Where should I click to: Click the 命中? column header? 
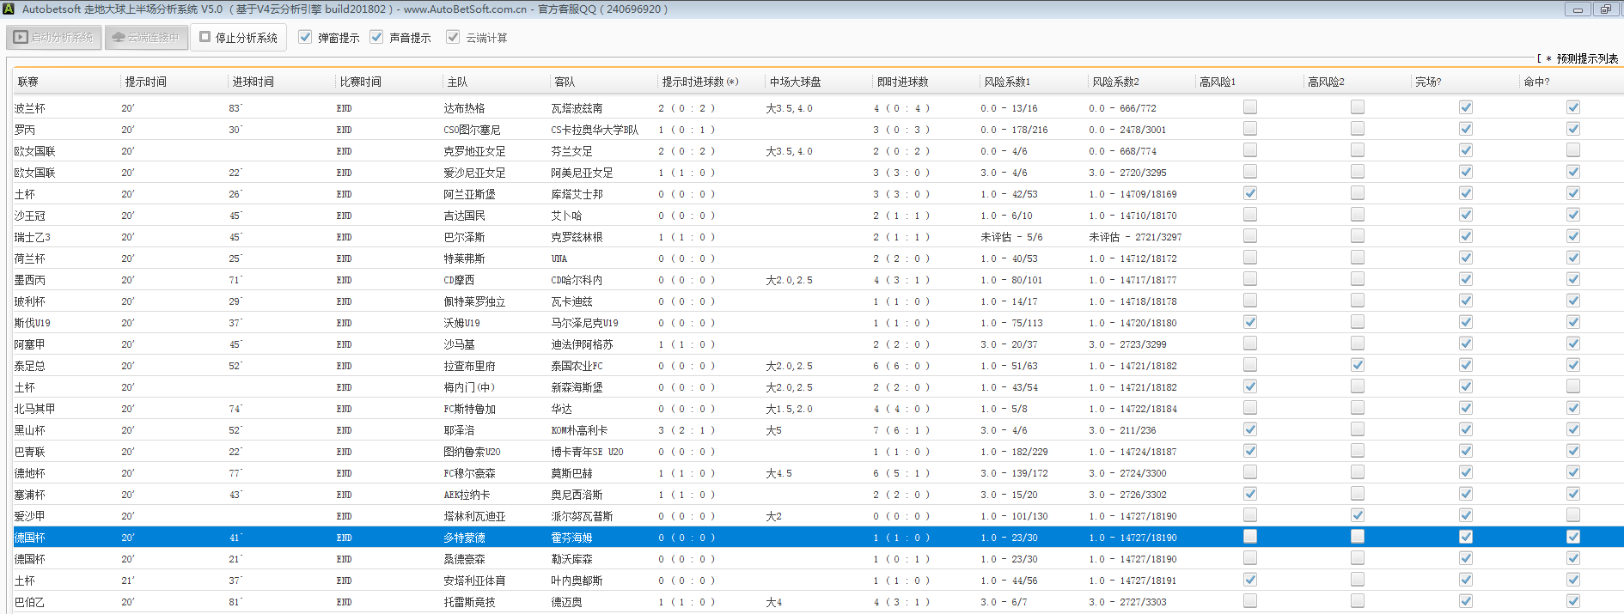click(x=1536, y=82)
